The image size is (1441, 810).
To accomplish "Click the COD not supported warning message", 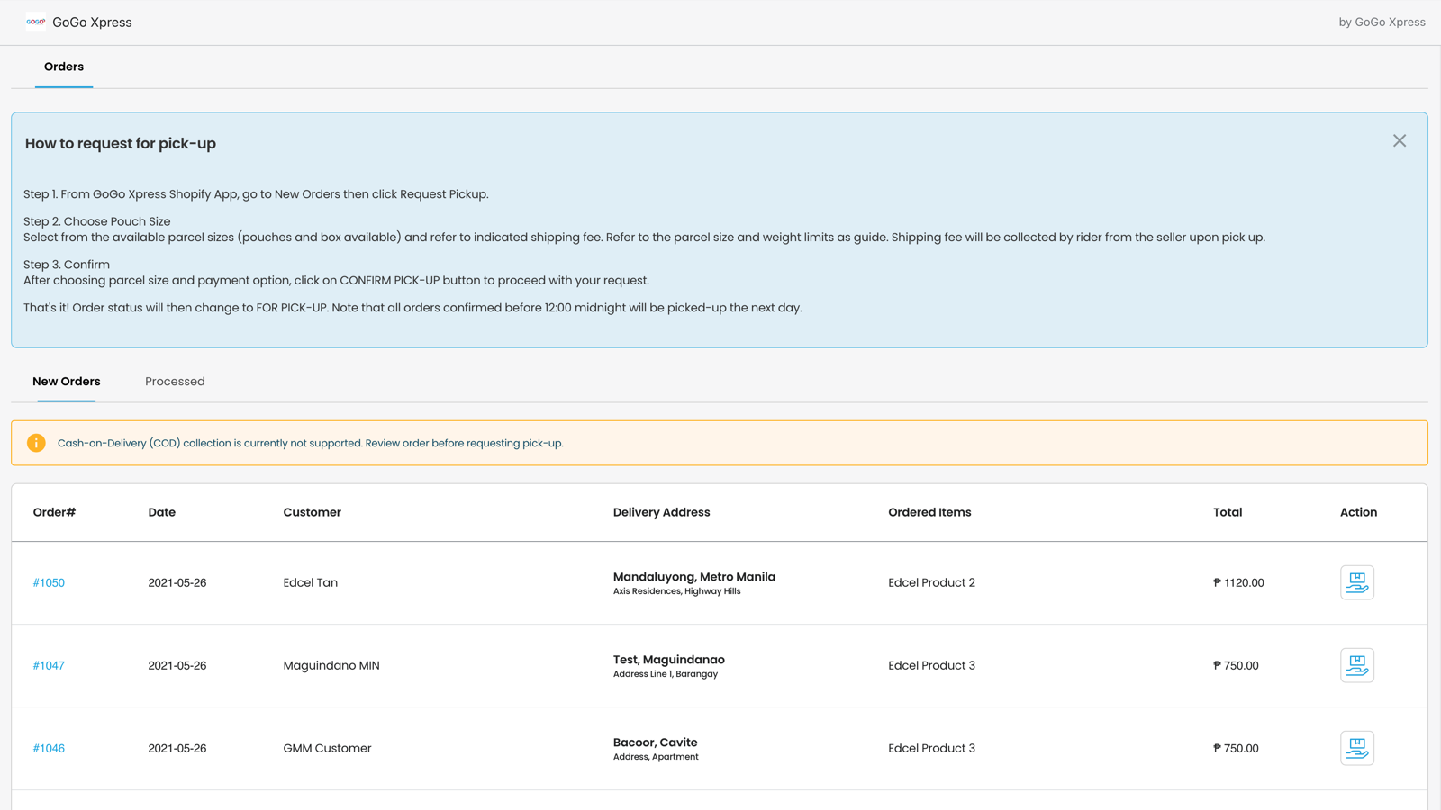I will click(311, 443).
